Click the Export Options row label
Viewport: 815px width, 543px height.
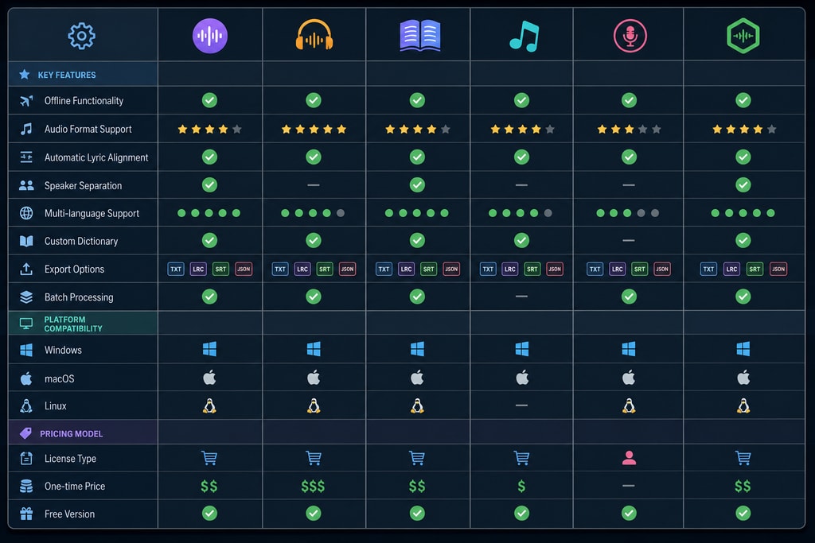(x=74, y=269)
